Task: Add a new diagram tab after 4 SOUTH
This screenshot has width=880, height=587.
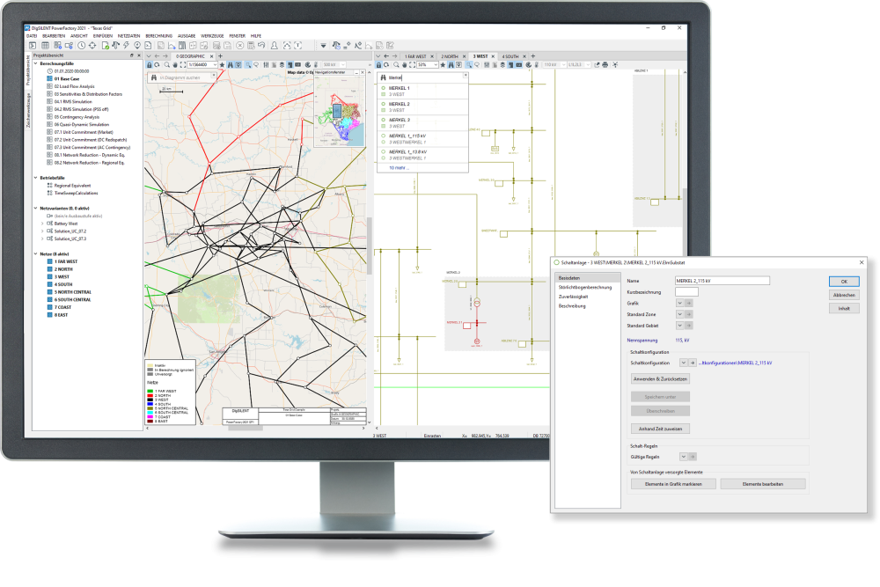Action: tap(533, 56)
